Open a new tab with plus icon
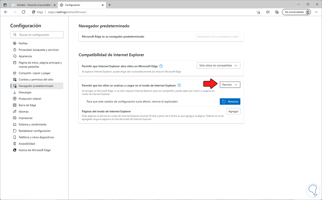The height and width of the screenshot is (200, 322). coord(109,5)
